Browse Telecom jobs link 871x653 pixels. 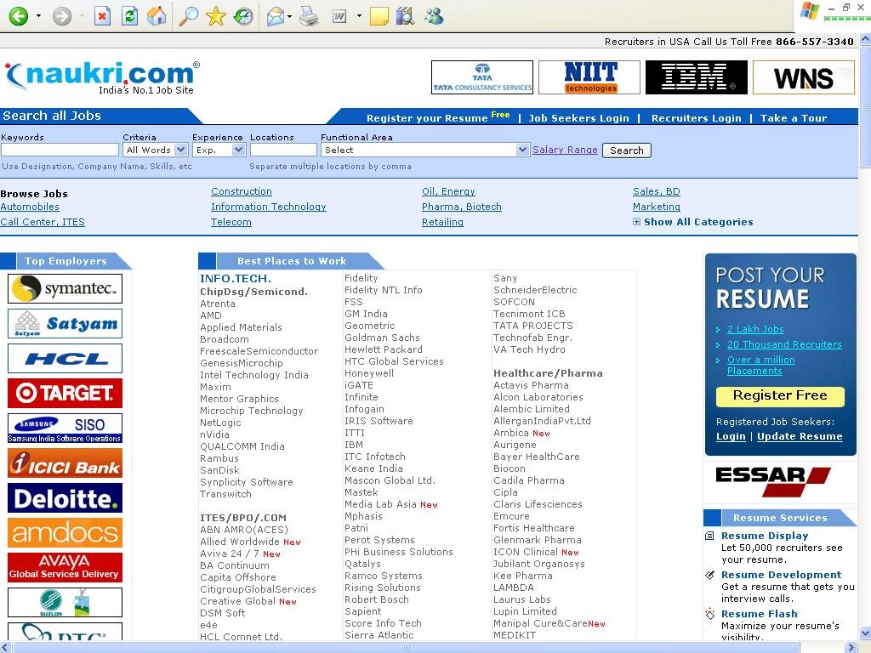click(x=231, y=222)
